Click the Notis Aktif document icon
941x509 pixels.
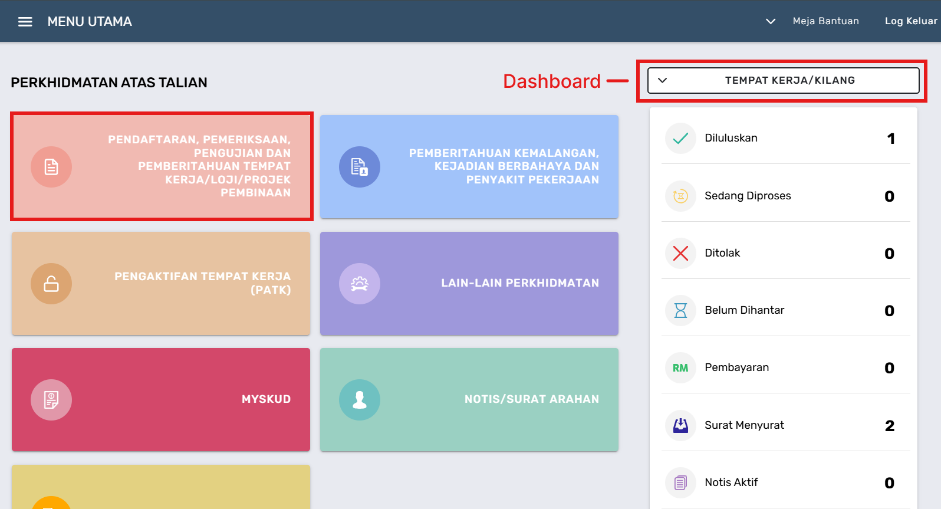click(680, 483)
